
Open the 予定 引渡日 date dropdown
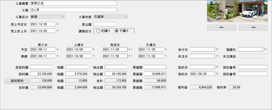coord(166,50)
